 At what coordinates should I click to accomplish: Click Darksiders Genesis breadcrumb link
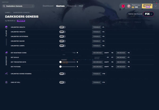[x=21, y=12]
